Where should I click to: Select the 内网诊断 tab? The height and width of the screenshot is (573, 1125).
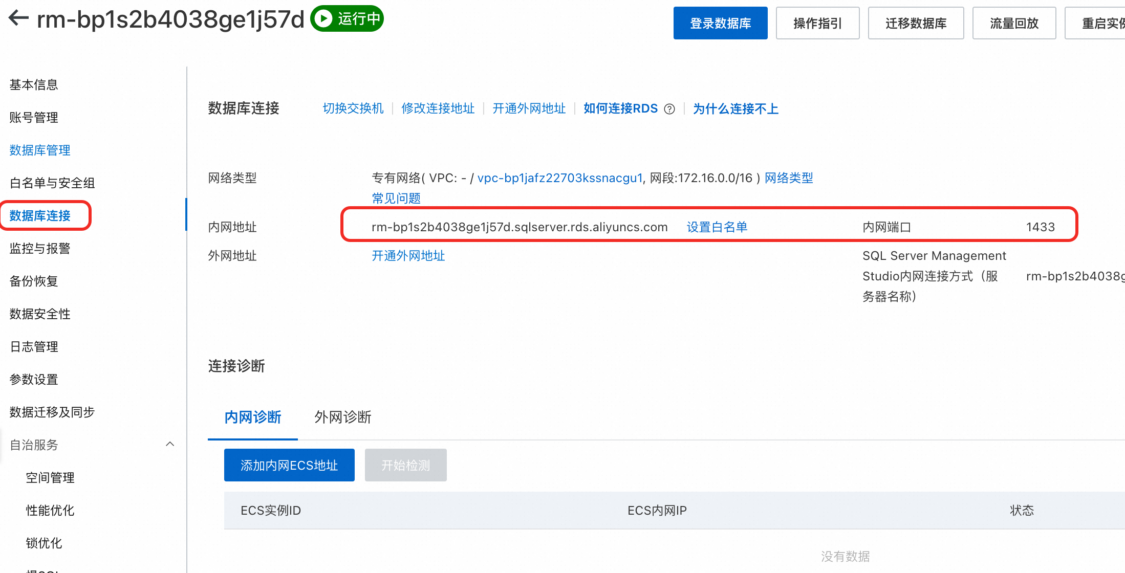pos(253,417)
